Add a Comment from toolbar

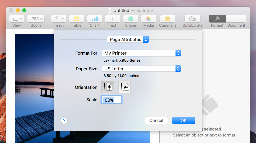coord(168,19)
